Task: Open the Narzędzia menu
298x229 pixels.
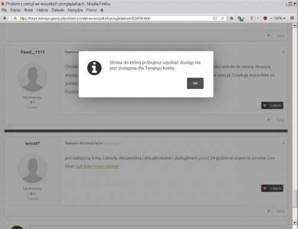Action: click(75, 10)
